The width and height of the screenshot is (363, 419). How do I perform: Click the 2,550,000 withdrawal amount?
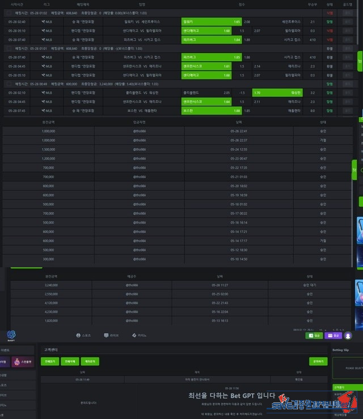point(51,294)
